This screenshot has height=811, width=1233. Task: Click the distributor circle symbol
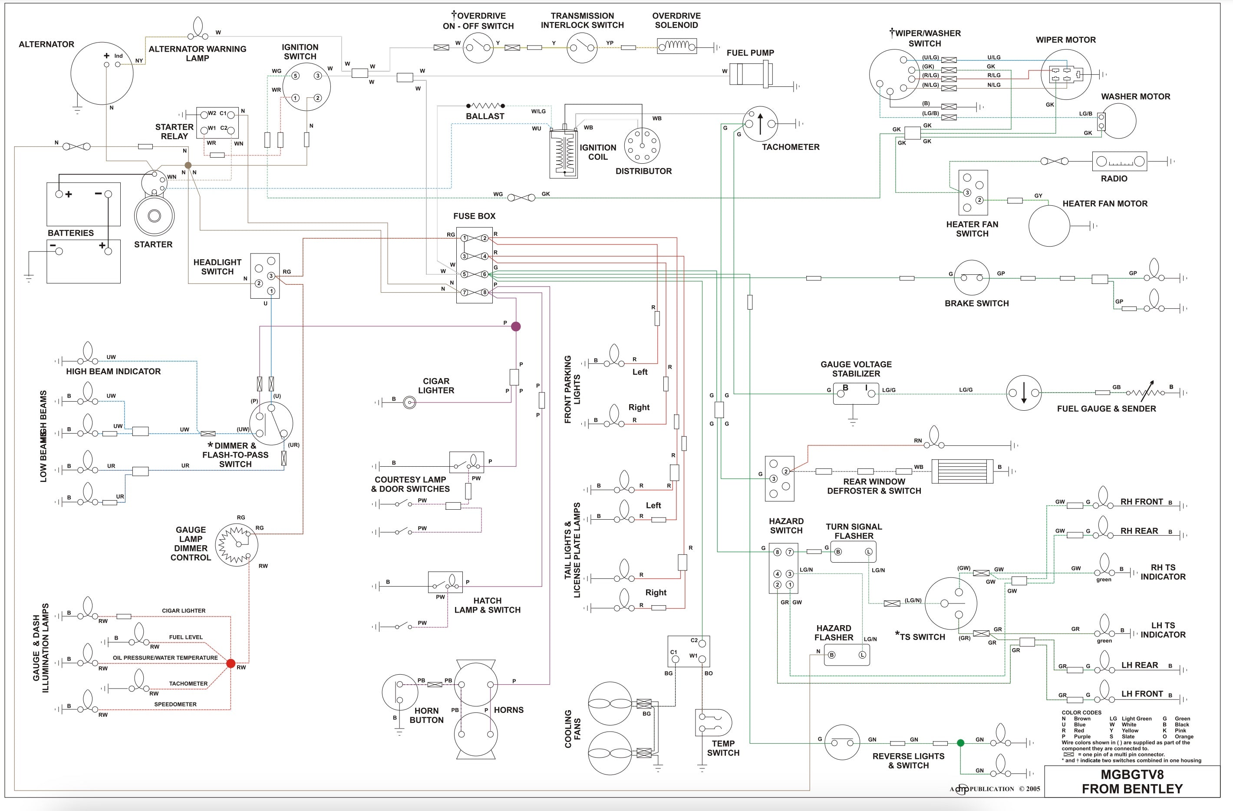[643, 145]
